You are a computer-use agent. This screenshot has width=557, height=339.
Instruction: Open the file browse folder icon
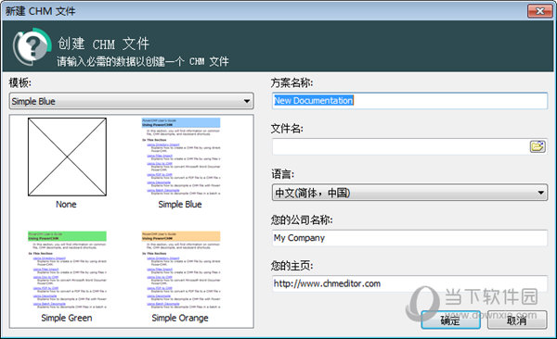pos(538,146)
